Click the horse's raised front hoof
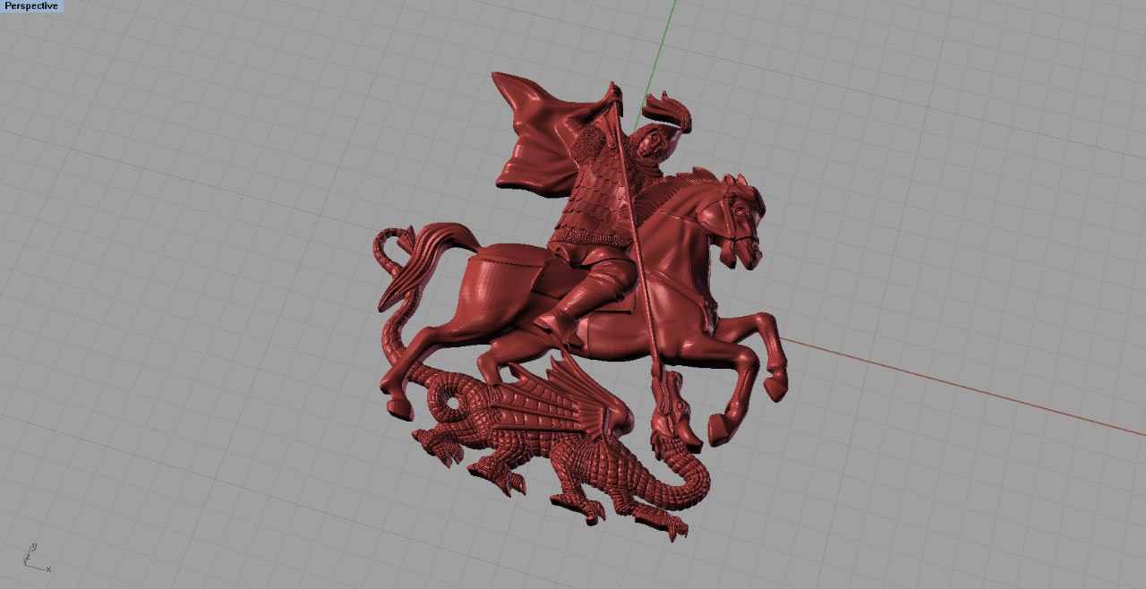Screen dimensions: 1146x589 point(776,388)
